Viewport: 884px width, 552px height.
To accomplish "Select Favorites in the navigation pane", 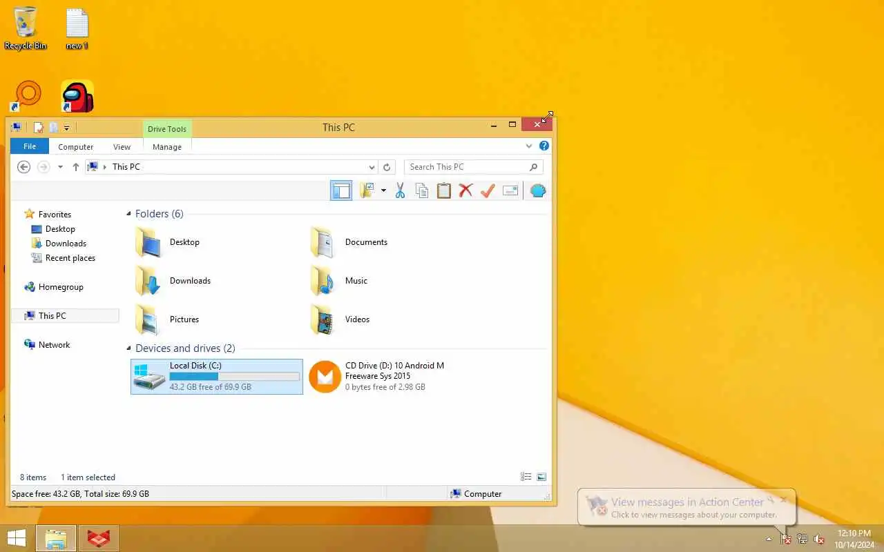I will [x=55, y=215].
